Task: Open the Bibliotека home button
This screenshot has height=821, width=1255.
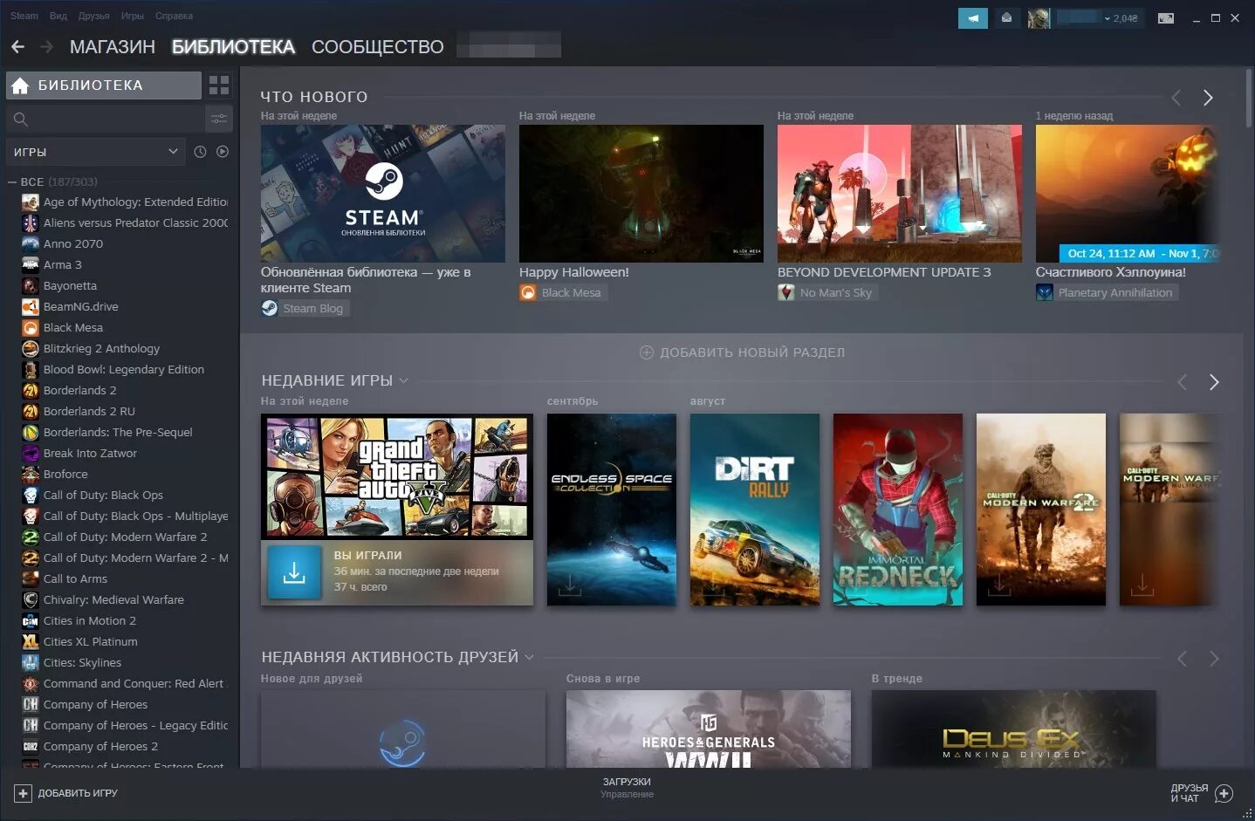Action: click(104, 85)
